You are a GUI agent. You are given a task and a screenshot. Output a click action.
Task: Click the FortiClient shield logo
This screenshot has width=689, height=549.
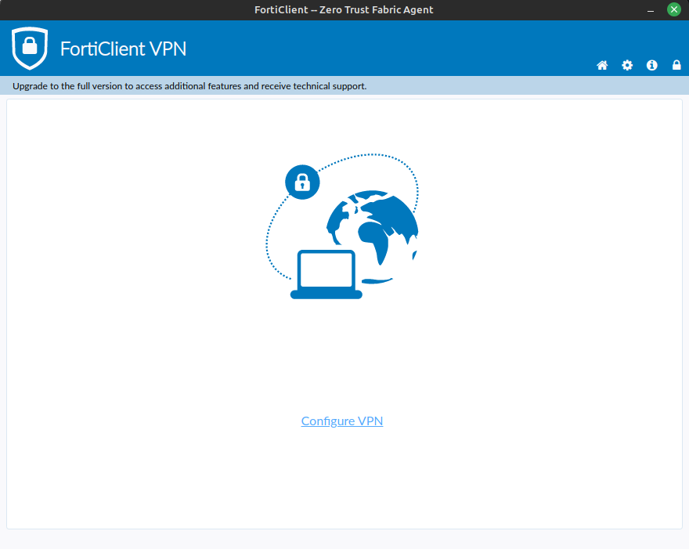point(30,49)
